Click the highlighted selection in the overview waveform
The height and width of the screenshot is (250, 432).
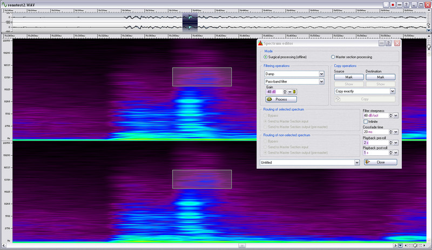(190, 22)
